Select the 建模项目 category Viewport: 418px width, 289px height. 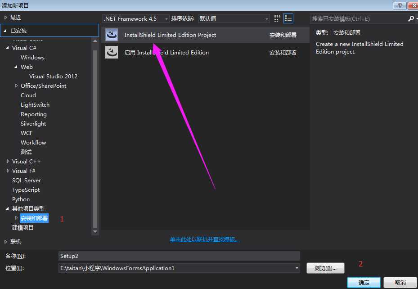tap(22, 227)
